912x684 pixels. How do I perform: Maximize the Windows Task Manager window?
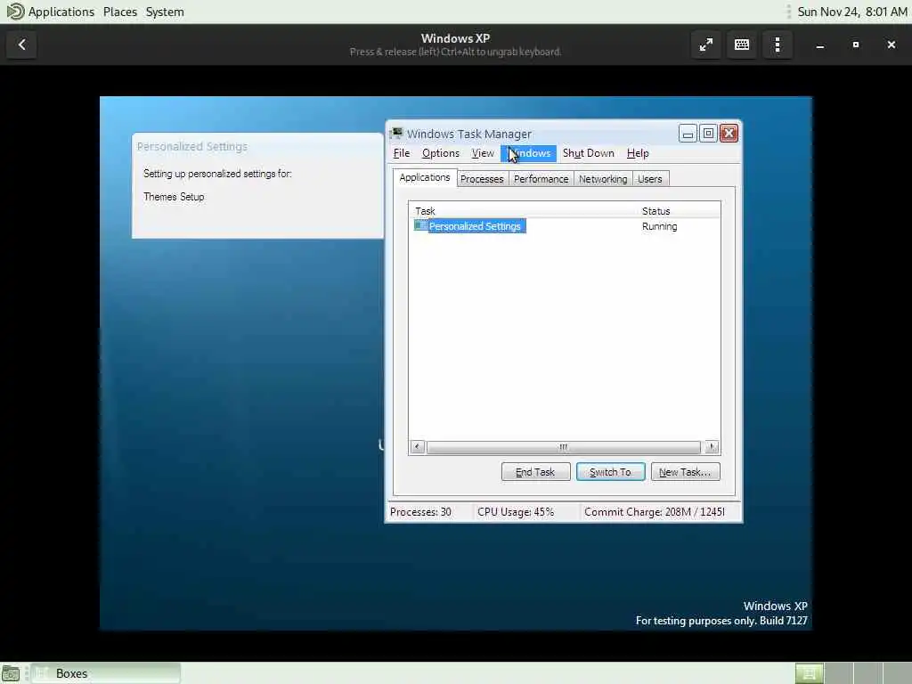click(x=708, y=134)
